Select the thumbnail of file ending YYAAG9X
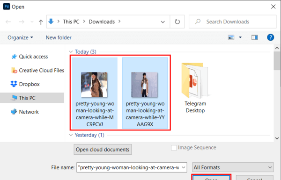The width and height of the screenshot is (281, 180). pyautogui.click(x=144, y=85)
